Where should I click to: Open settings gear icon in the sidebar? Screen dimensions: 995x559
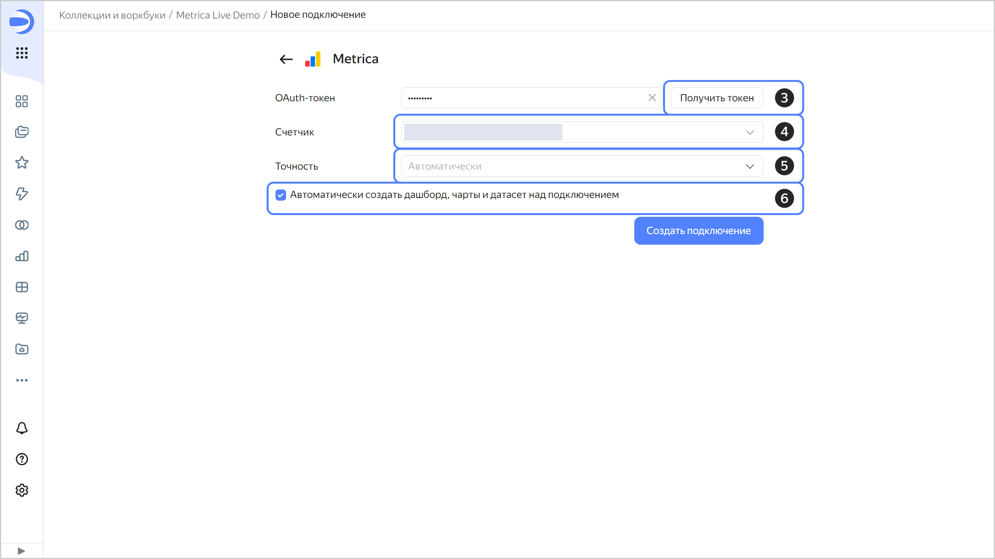pyautogui.click(x=22, y=490)
